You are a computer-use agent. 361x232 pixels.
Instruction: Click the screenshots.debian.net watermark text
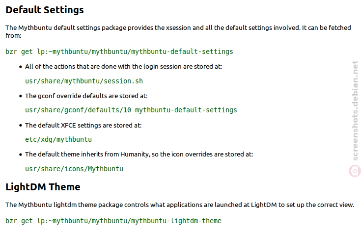coord(355,110)
